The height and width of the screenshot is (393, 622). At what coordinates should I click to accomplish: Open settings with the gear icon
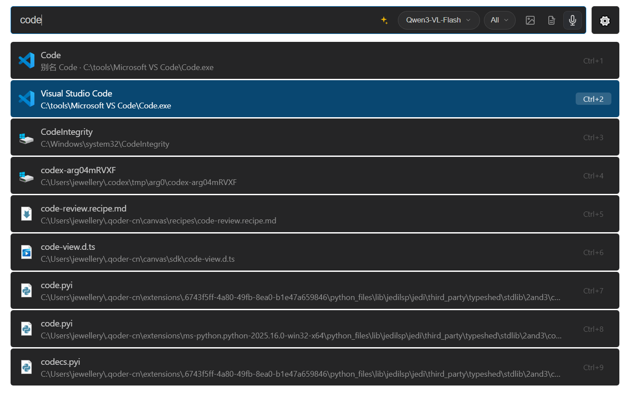[x=605, y=20]
